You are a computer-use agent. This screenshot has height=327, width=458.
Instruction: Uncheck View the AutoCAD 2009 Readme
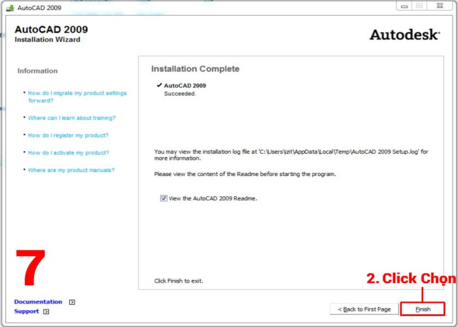tap(164, 198)
